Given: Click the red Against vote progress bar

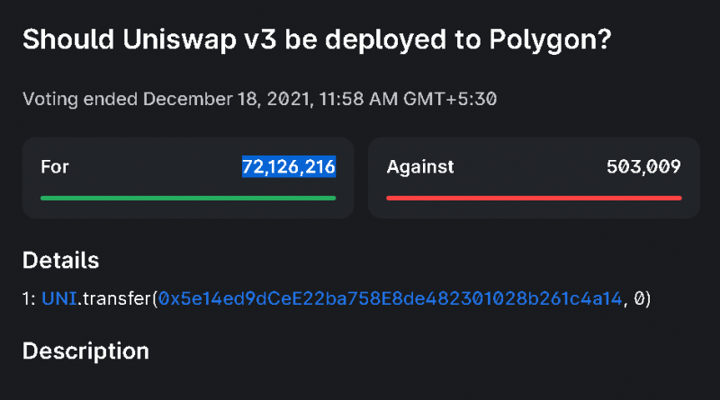Looking at the screenshot, I should [x=534, y=197].
